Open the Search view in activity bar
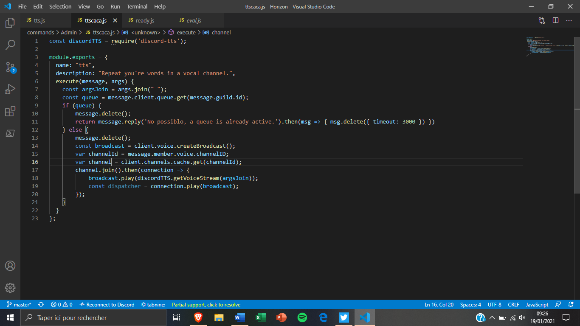580x326 pixels. (x=10, y=45)
